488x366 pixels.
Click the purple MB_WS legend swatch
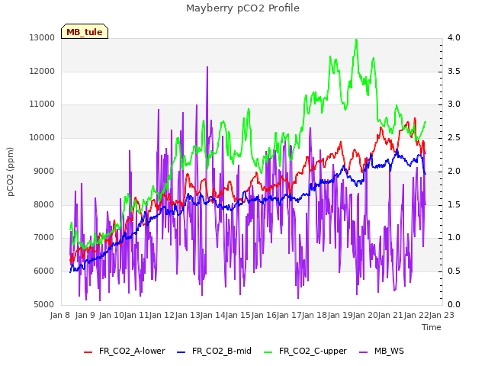pyautogui.click(x=364, y=352)
